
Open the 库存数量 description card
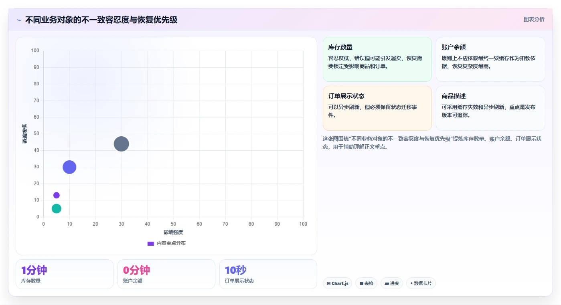tap(377, 59)
